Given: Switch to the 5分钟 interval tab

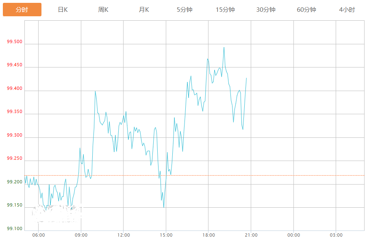Looking at the screenshot, I should 185,9.
